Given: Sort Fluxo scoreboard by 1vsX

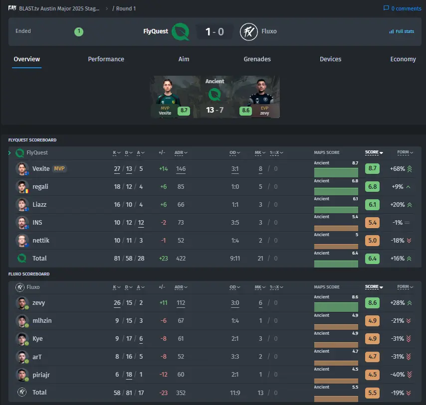Looking at the screenshot, I should 276,287.
